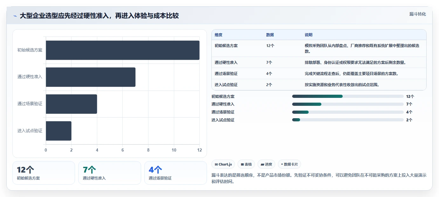Click the 2个 value beside progress bar

pyautogui.click(x=409, y=120)
